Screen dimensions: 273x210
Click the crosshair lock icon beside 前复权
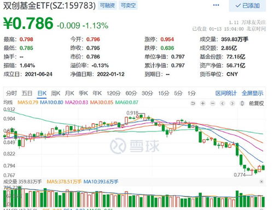pos(242,104)
